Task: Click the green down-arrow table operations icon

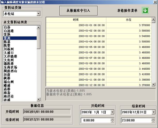Action: coord(145,11)
